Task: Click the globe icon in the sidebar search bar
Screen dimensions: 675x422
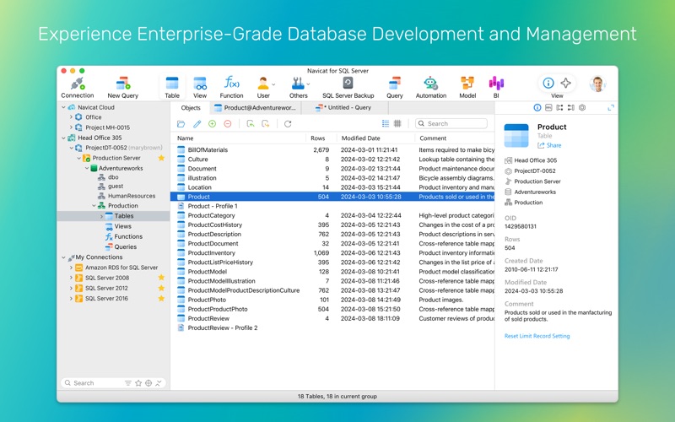Action: pyautogui.click(x=148, y=383)
